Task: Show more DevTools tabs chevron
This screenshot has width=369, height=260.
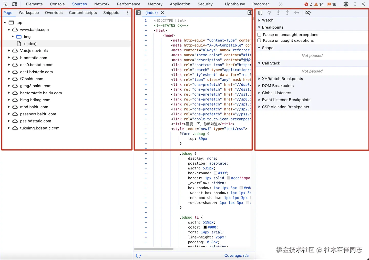Action: (281, 4)
